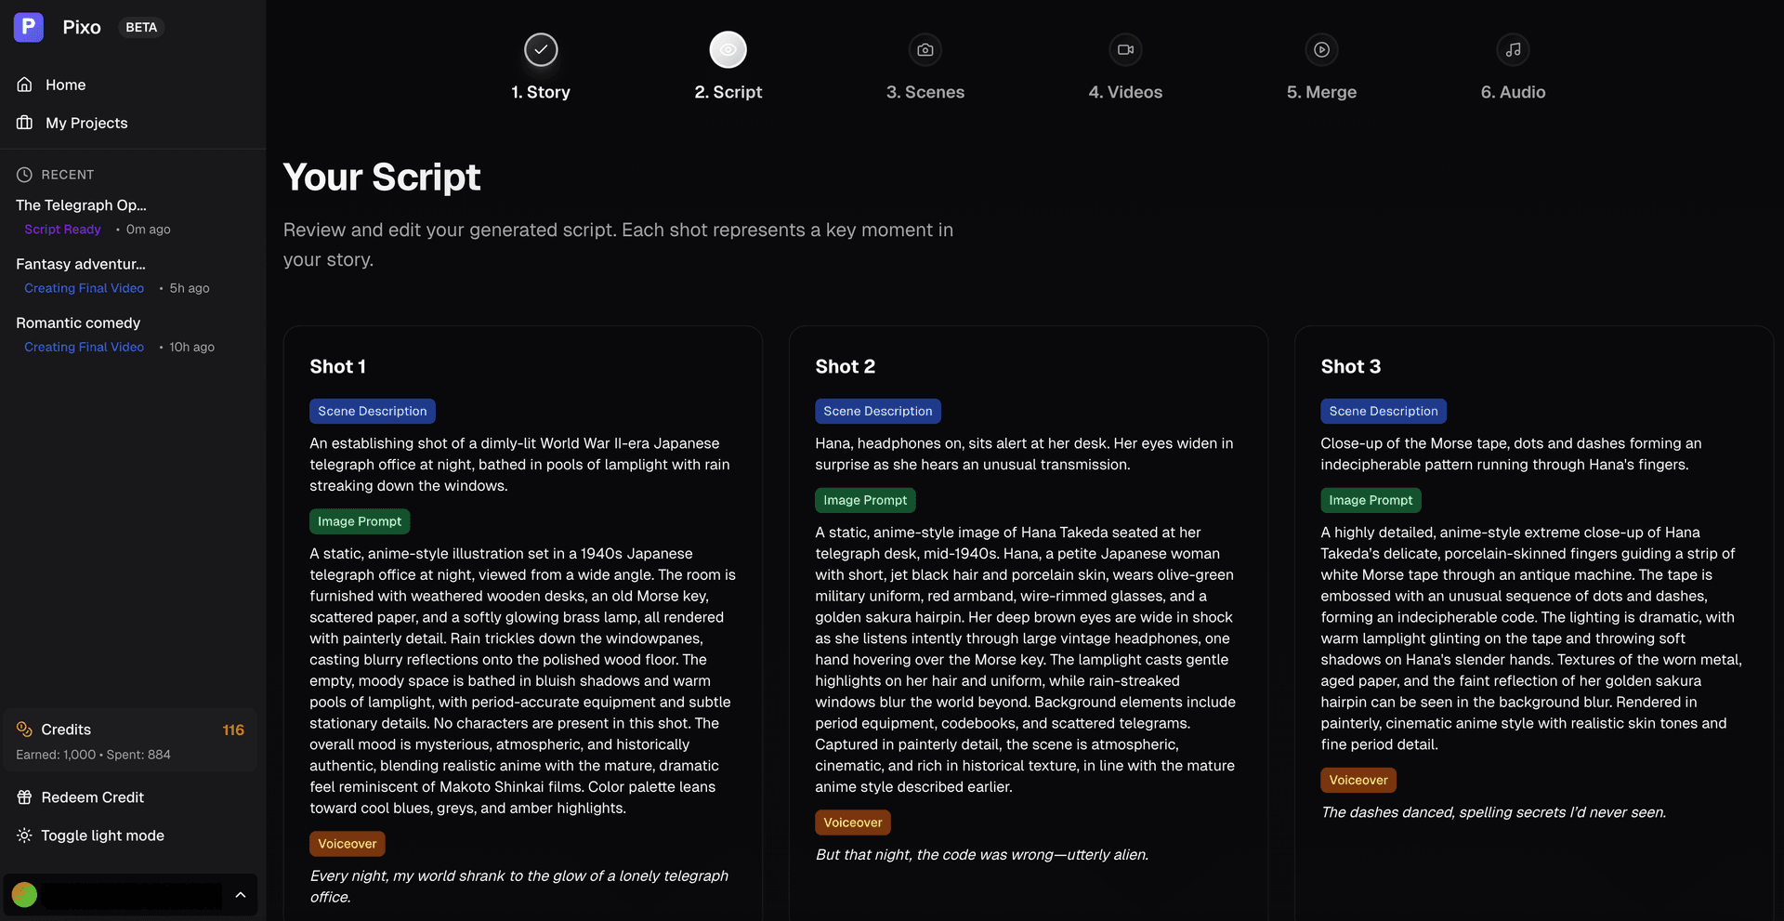Click the Videos step camcorder icon

pos(1125,49)
